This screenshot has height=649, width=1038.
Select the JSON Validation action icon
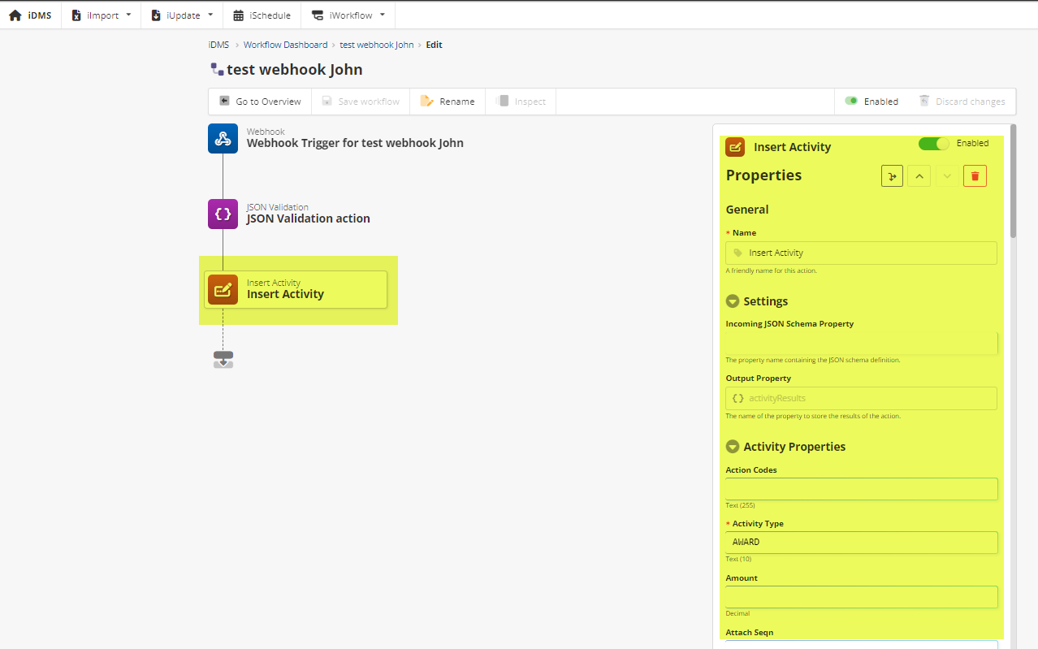223,214
